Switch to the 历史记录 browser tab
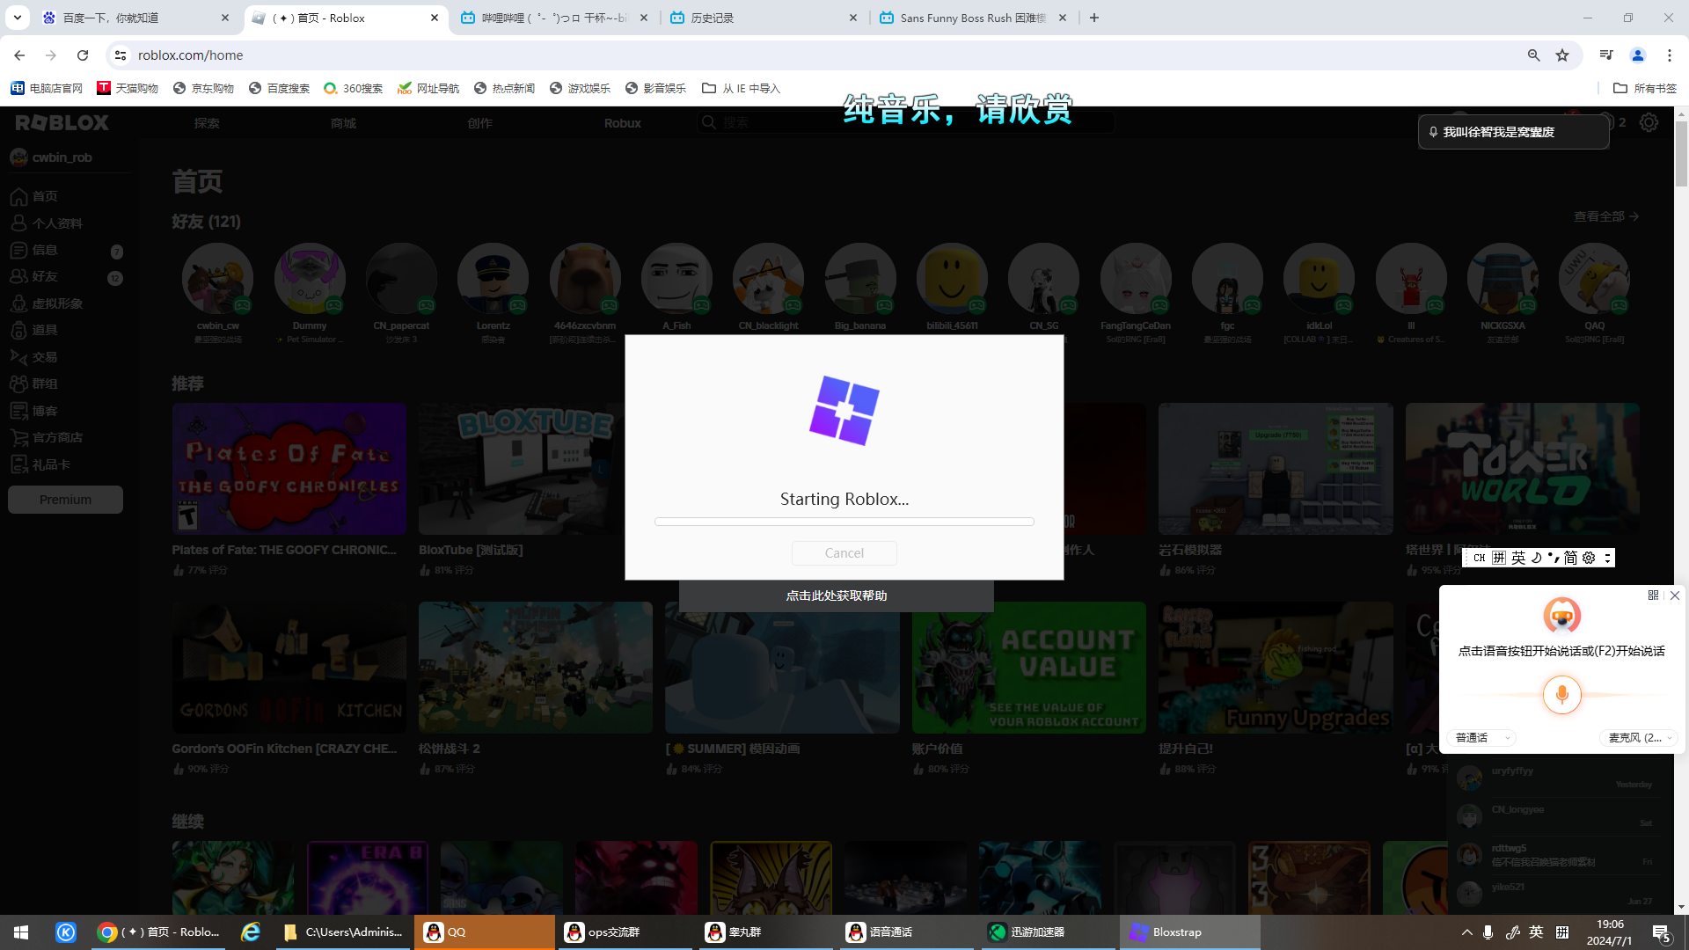Image resolution: width=1689 pixels, height=950 pixels. [x=764, y=18]
